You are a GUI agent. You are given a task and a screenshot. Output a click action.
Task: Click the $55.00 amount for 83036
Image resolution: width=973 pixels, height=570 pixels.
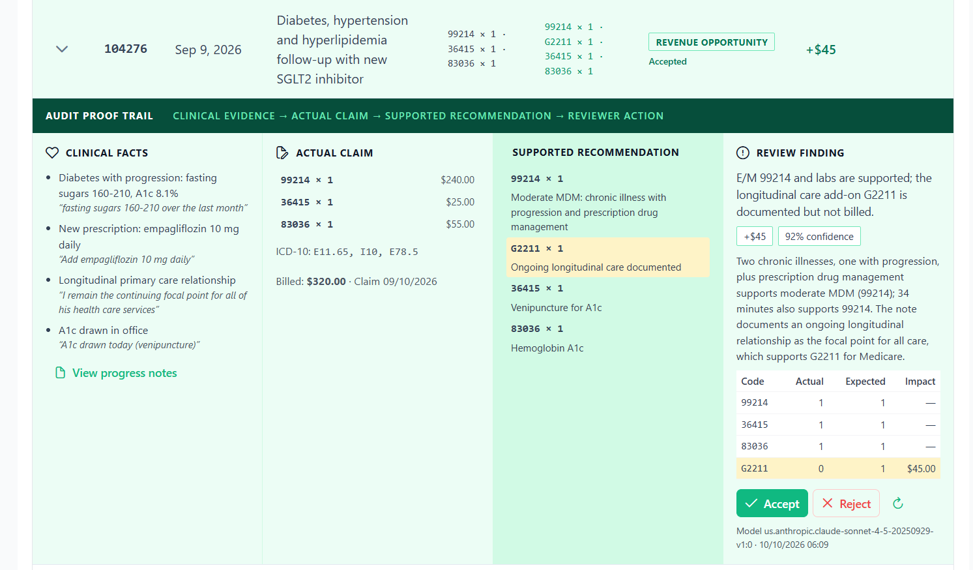click(x=460, y=224)
